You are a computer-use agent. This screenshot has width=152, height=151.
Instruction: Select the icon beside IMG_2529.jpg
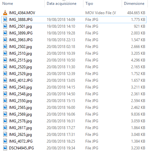click(5, 73)
